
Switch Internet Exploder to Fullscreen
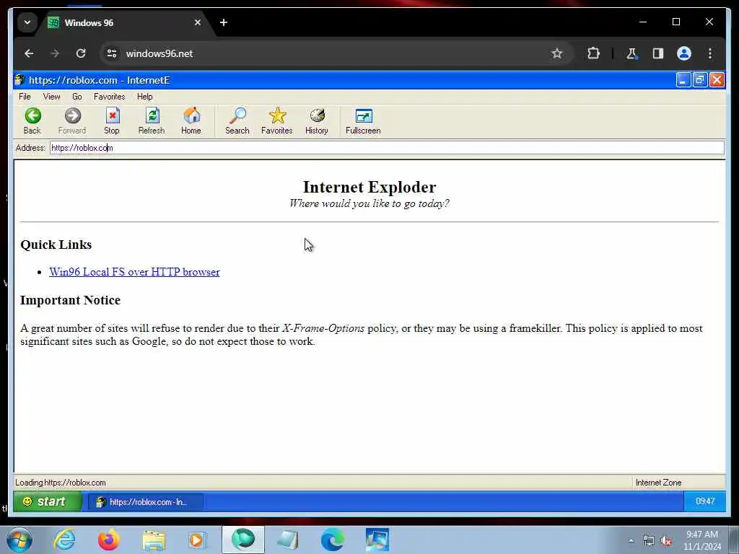tap(363, 121)
